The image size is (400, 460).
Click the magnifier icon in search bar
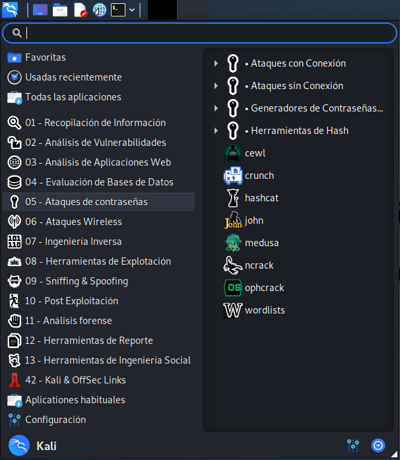pyautogui.click(x=17, y=33)
